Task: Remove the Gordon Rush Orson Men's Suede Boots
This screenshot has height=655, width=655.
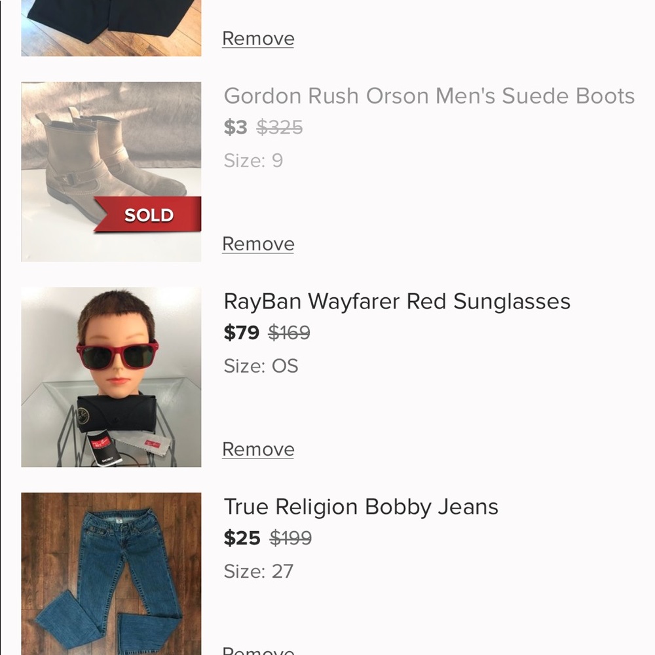Action: [x=257, y=243]
